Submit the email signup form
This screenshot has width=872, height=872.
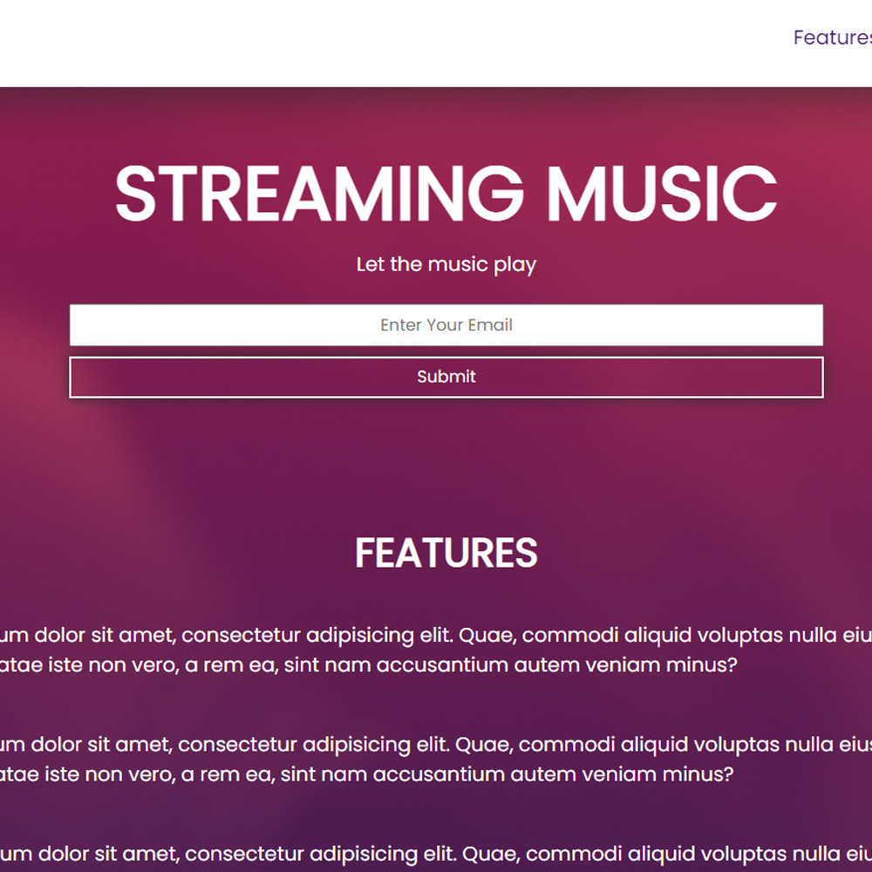tap(446, 377)
